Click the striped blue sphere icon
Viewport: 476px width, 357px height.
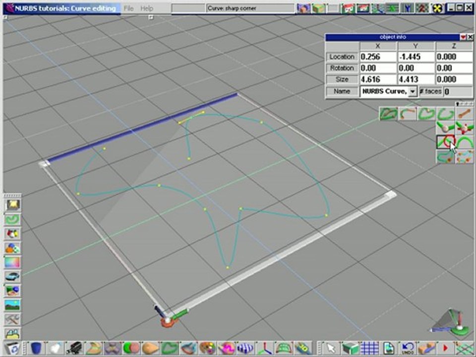pos(245,348)
